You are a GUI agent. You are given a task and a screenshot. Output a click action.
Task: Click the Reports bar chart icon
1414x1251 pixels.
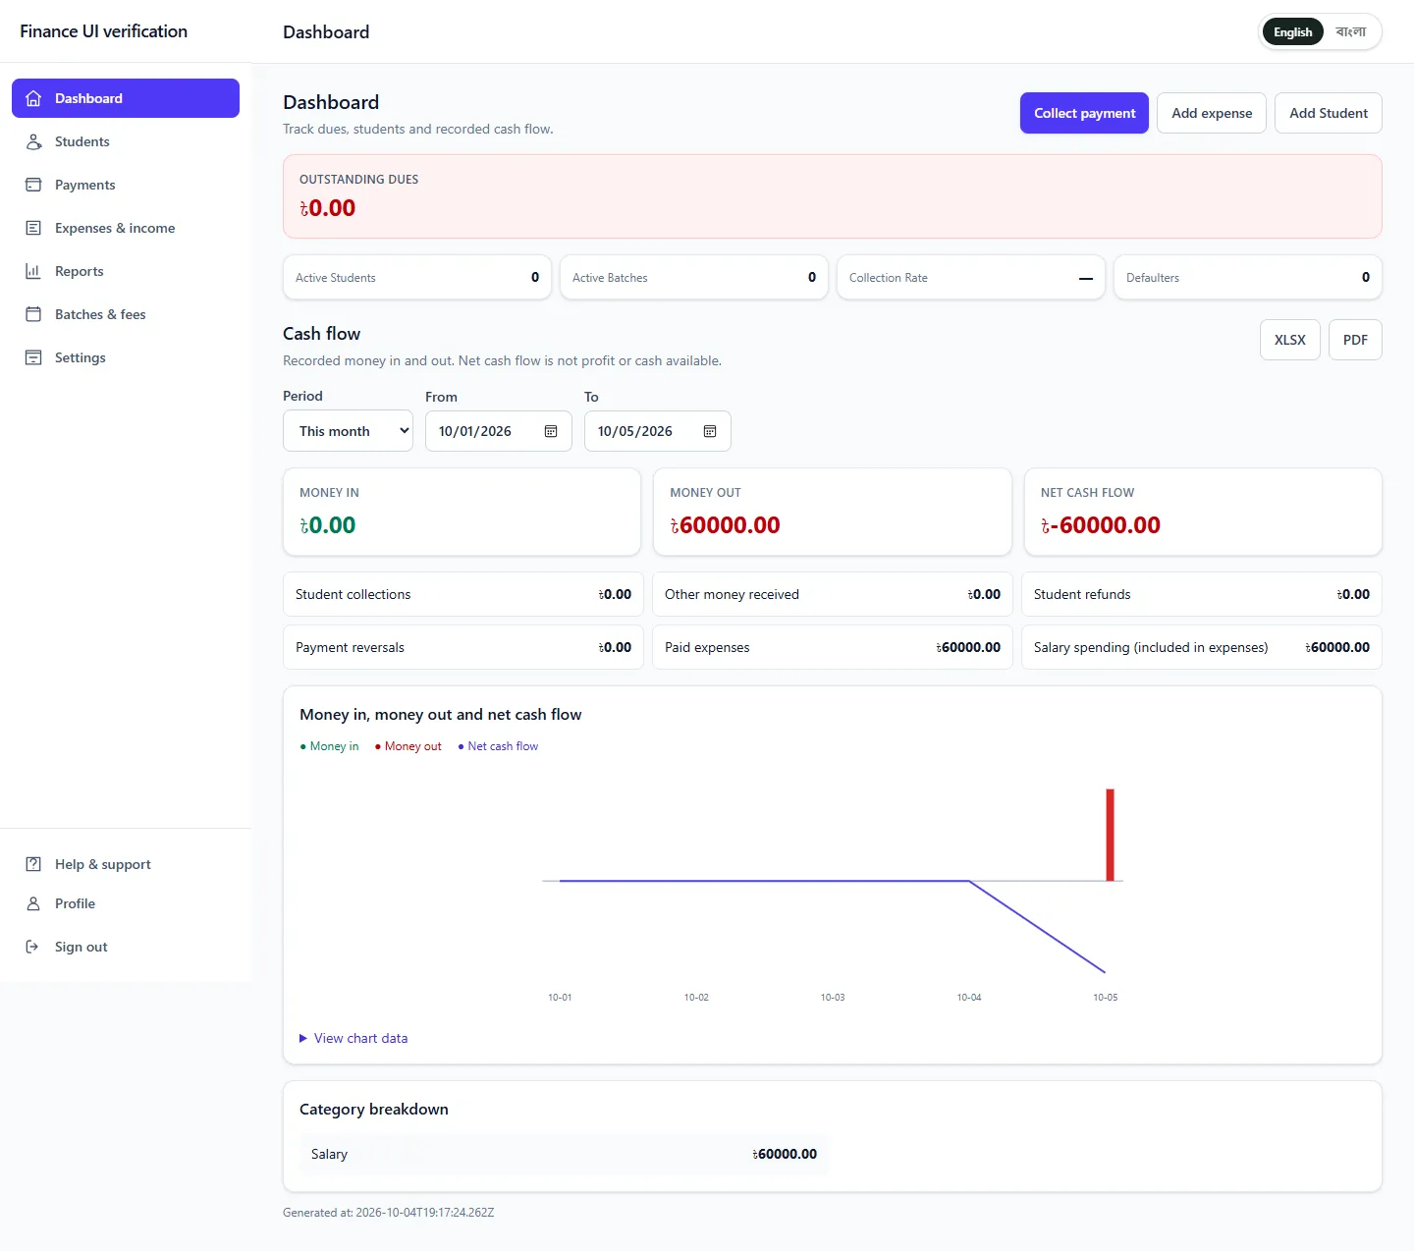pos(33,271)
